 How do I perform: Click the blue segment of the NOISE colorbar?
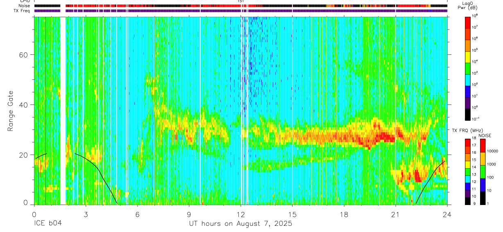tap(483, 185)
